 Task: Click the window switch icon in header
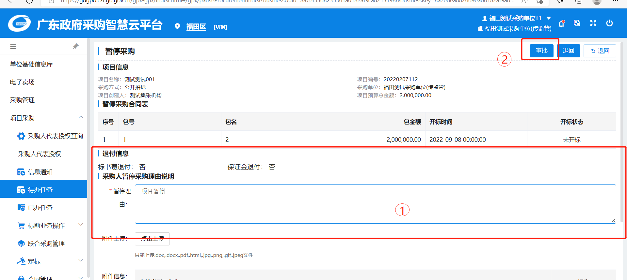pos(577,23)
